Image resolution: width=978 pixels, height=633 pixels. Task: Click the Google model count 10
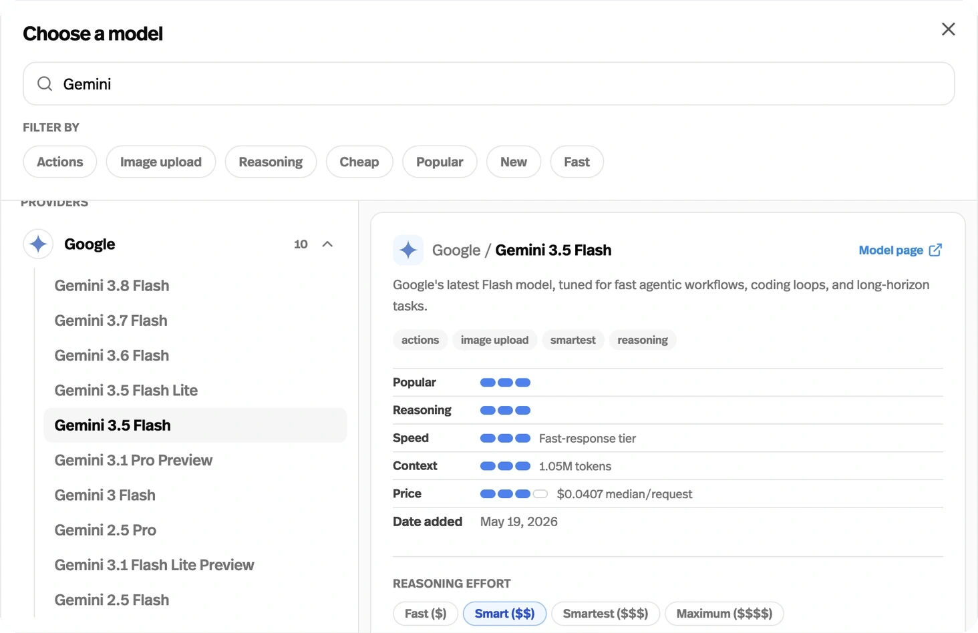click(x=301, y=244)
